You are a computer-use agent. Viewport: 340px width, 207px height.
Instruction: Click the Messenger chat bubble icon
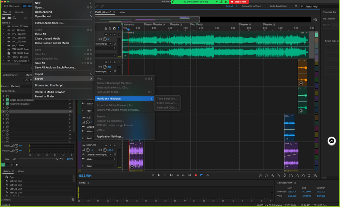tap(331, 141)
